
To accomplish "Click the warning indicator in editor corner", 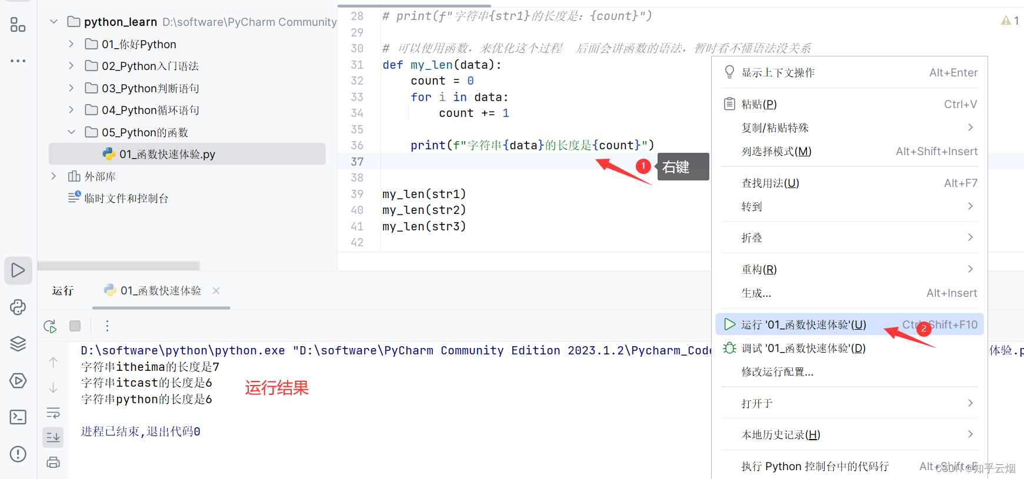I will [1009, 21].
